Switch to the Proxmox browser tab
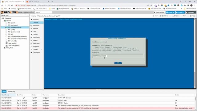Viewport: 197px width, 111px height. coord(13,2)
